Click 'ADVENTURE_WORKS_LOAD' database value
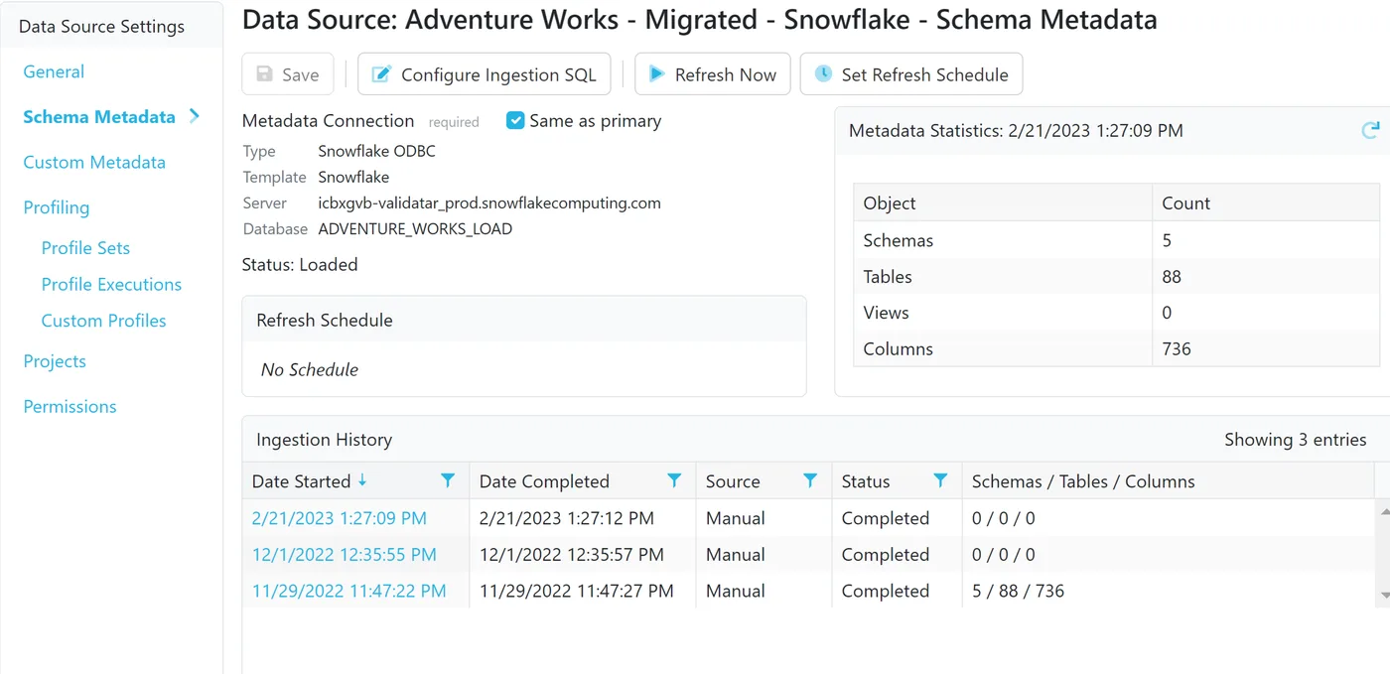Viewport: 1390px width, 674px height. (415, 228)
